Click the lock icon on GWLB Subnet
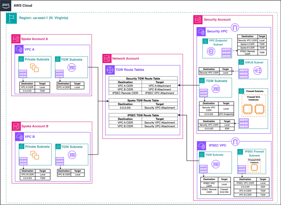Image resolution: width=281 pixels, height=205 pixels. (241, 62)
